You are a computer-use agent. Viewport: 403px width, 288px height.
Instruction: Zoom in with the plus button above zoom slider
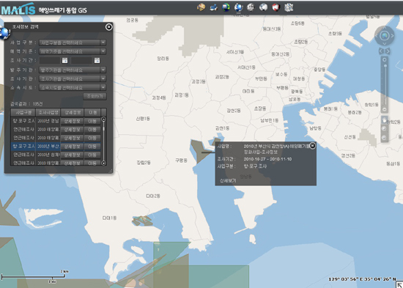pyautogui.click(x=385, y=59)
